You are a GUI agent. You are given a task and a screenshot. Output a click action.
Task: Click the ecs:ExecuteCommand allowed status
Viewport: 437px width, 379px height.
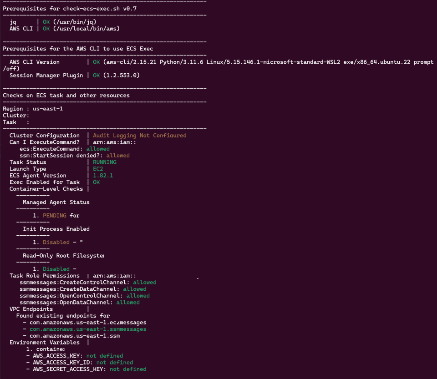click(68, 148)
